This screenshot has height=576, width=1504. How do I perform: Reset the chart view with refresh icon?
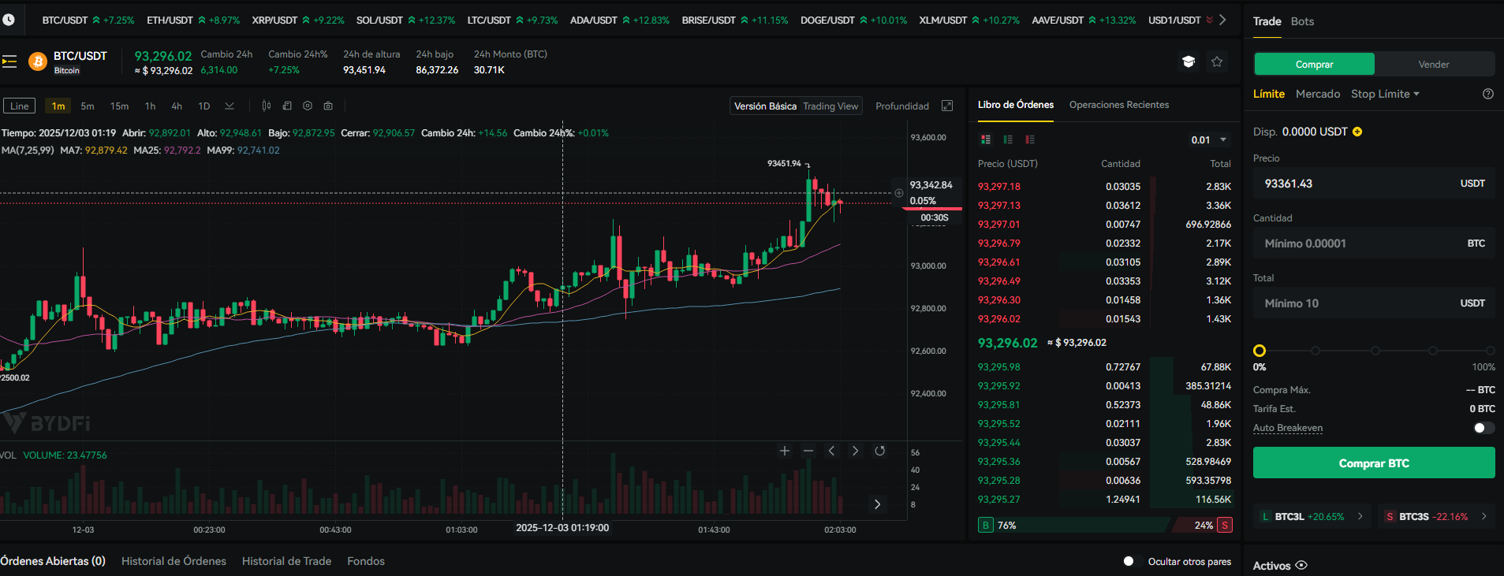879,451
